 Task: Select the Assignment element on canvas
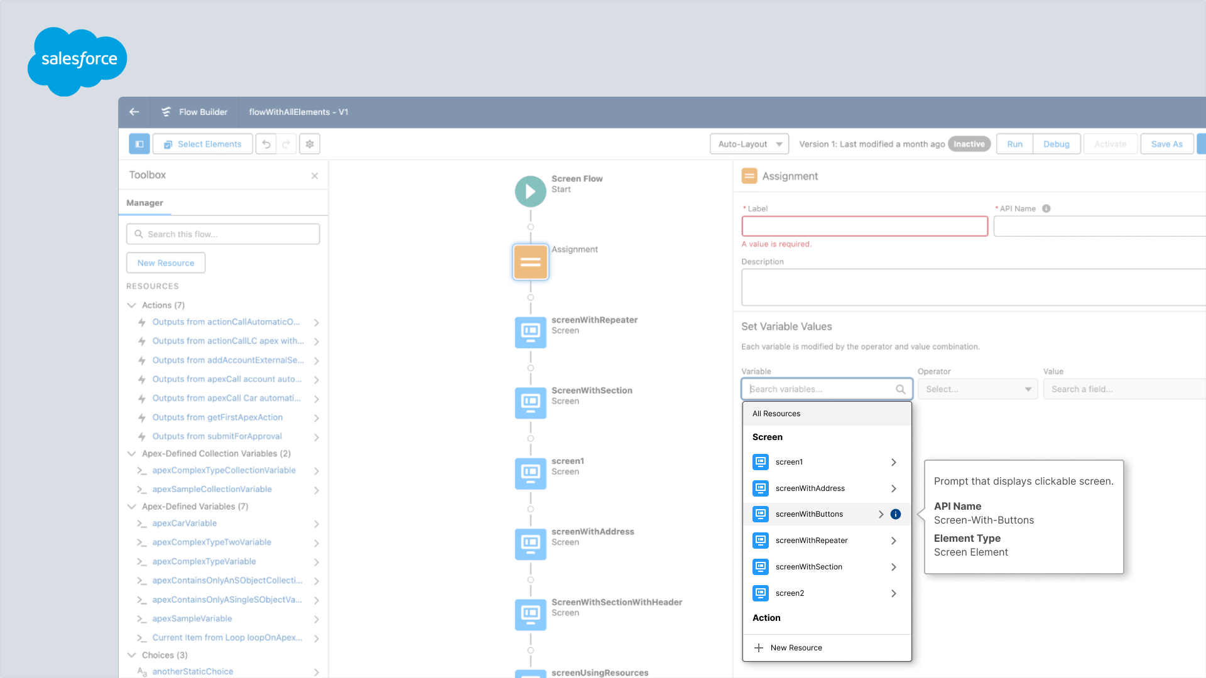[x=531, y=262]
